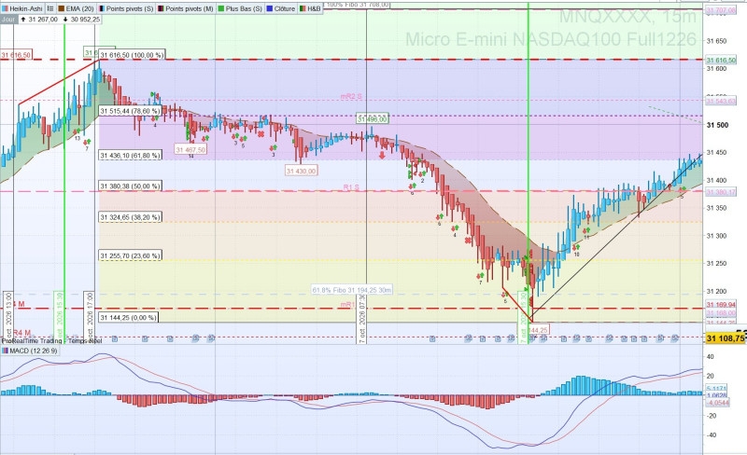The width and height of the screenshot is (747, 455).
Task: Select the Fibonacci 31 436,10 (61,80 %) label
Action: tap(130, 155)
